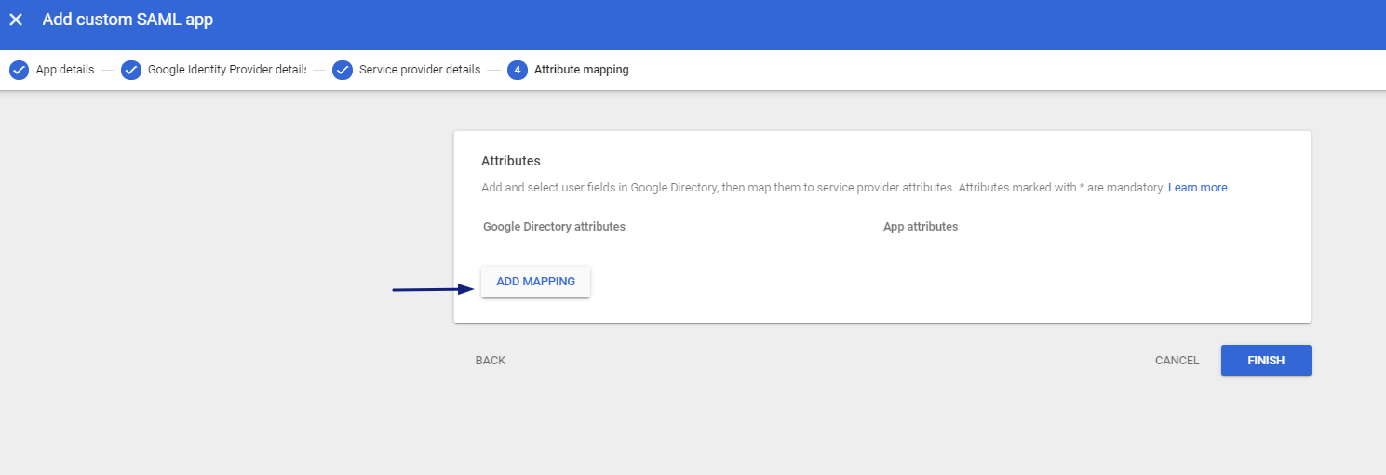1386x475 pixels.
Task: Select the Attribute mapping step
Action: coord(582,70)
